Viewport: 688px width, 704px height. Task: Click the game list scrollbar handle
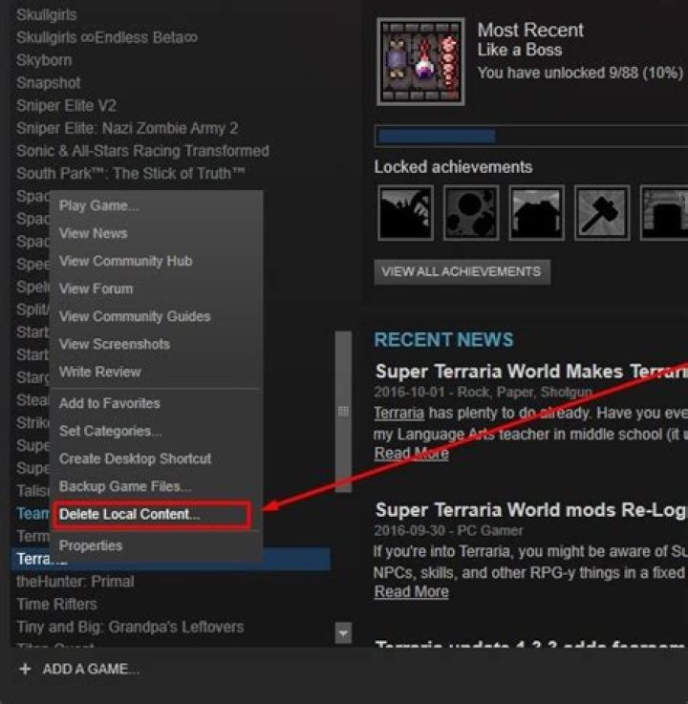click(343, 412)
